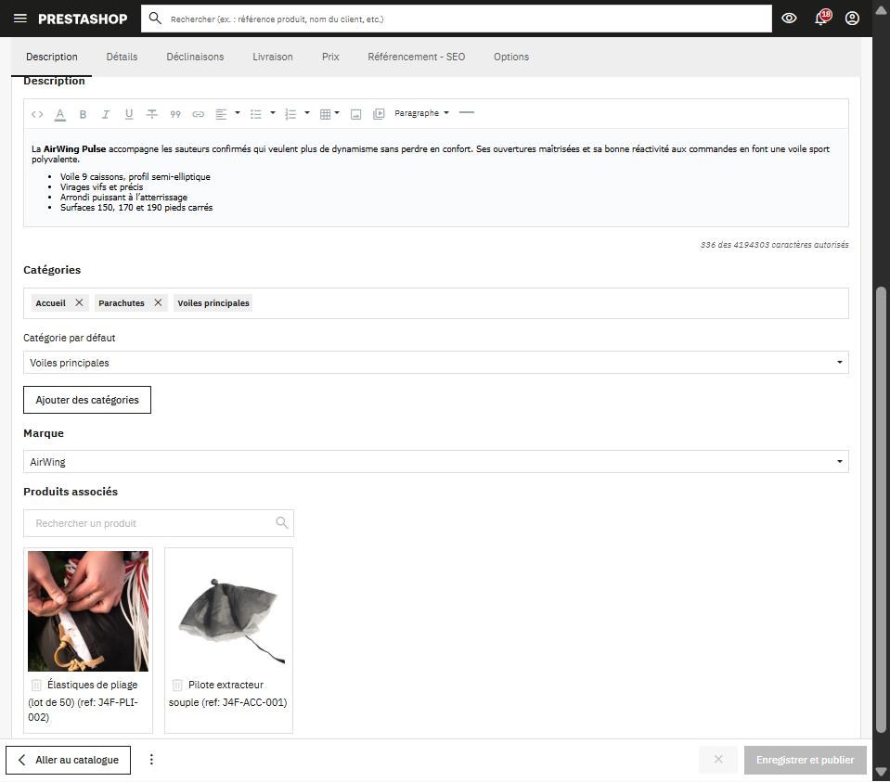Viewport: 890px width, 782px height.
Task: Open notifications bell
Action: click(x=821, y=19)
